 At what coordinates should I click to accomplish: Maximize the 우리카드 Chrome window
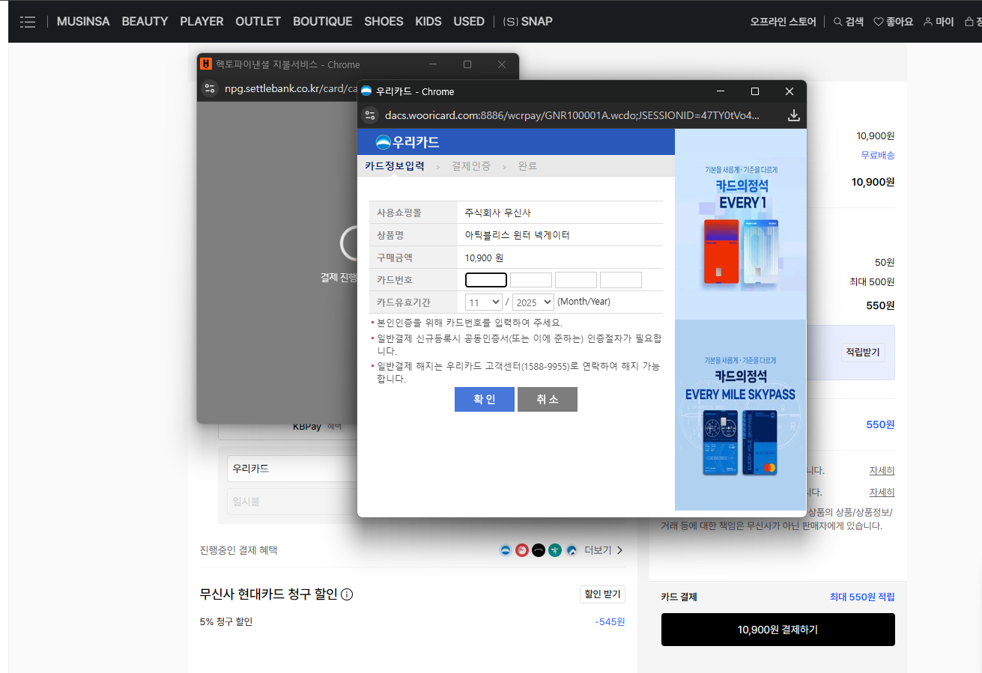(755, 91)
